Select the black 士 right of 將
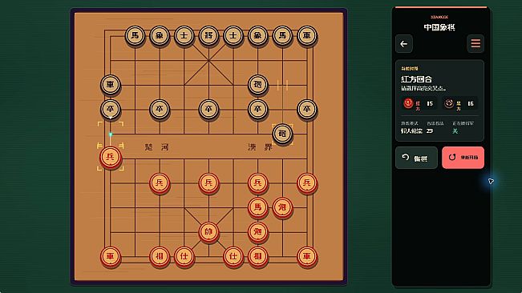Viewport: 522px width, 293px height. point(233,35)
